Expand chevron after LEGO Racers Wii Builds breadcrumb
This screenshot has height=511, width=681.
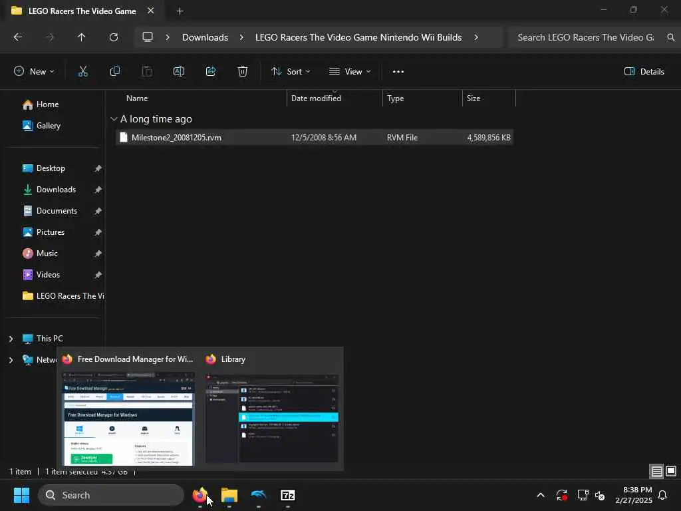(476, 37)
